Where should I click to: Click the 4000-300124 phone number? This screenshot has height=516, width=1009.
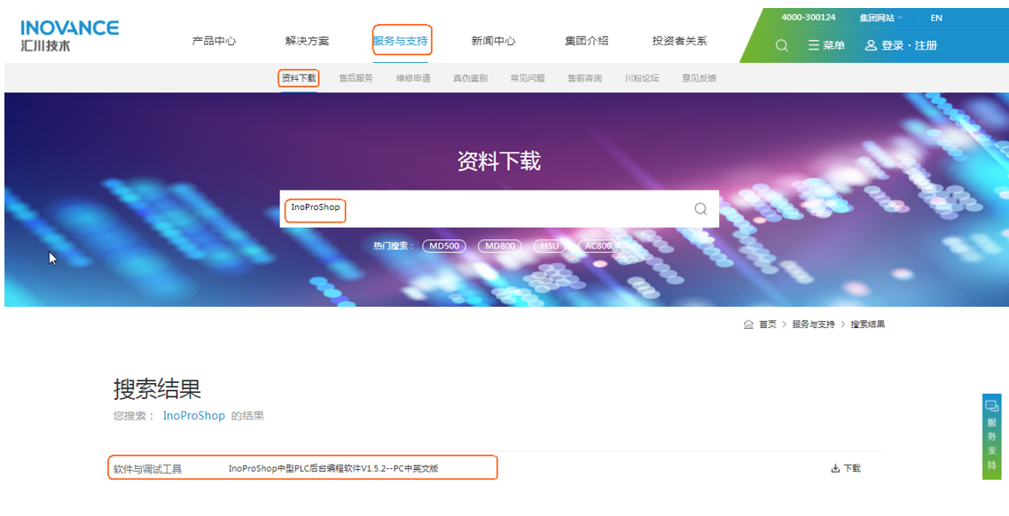pyautogui.click(x=809, y=18)
